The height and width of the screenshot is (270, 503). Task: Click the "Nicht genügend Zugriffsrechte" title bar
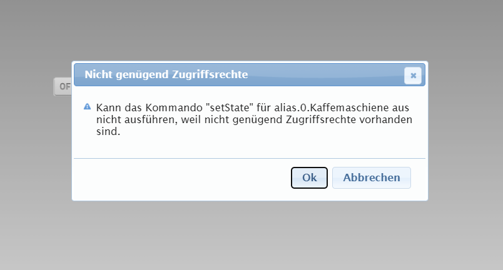tap(238, 75)
